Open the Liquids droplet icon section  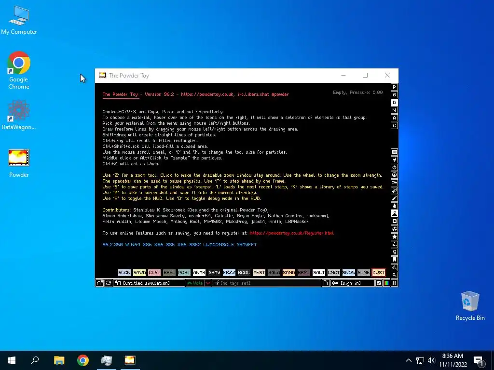click(x=394, y=206)
